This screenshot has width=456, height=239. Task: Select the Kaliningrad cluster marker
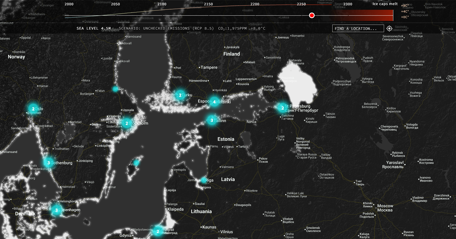pyautogui.click(x=158, y=231)
